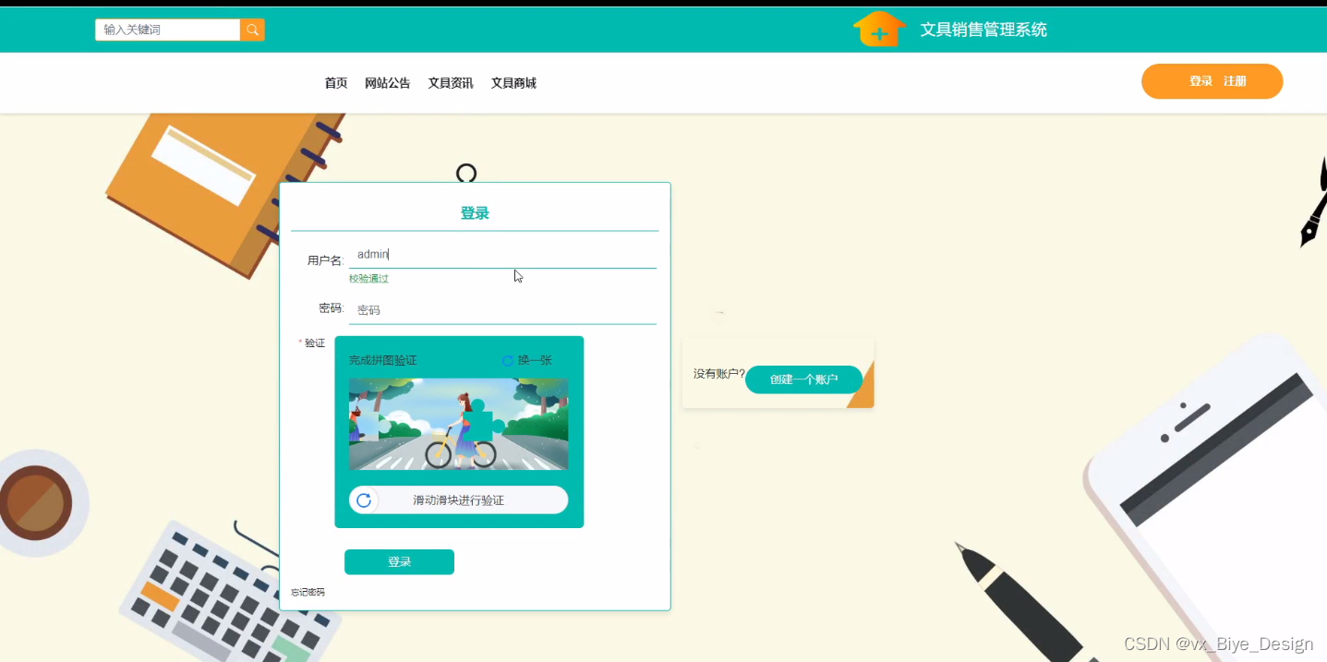
Task: Click the 完成拼图验证 caption
Action: tap(382, 360)
